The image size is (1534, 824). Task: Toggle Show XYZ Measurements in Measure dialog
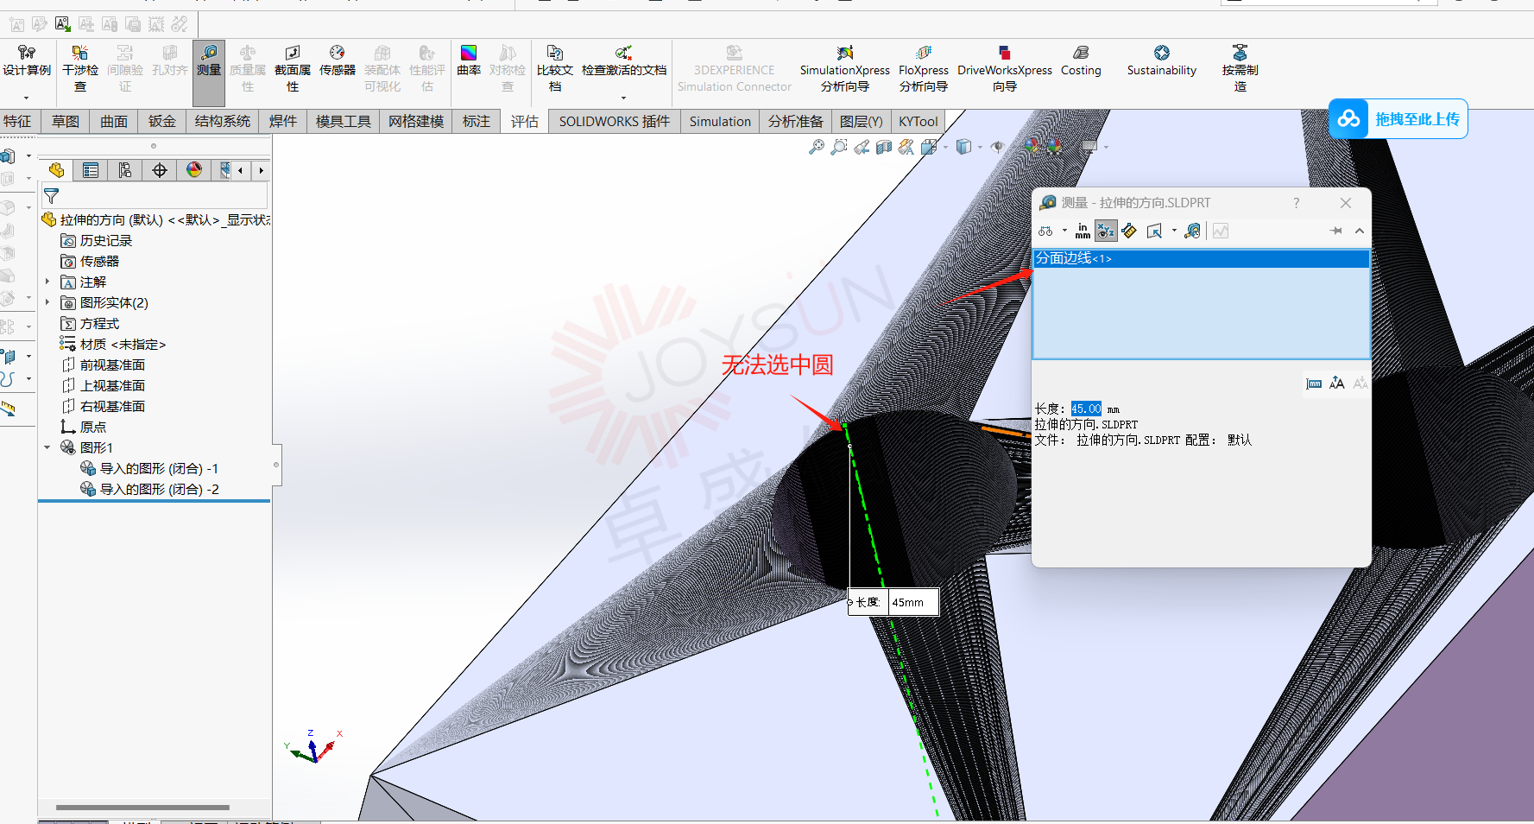1106,231
